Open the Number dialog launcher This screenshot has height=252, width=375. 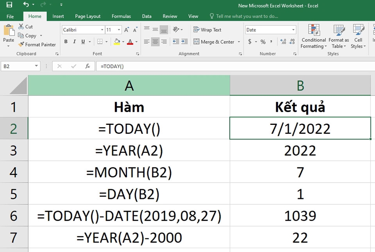point(295,54)
